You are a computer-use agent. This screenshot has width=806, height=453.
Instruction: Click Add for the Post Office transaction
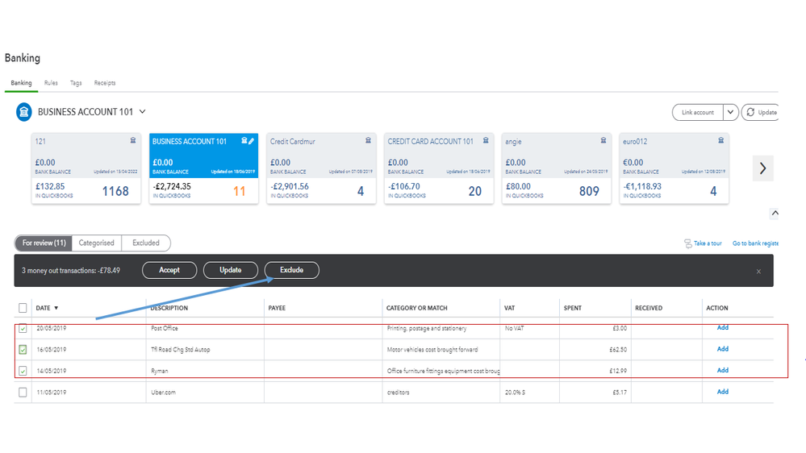point(723,328)
